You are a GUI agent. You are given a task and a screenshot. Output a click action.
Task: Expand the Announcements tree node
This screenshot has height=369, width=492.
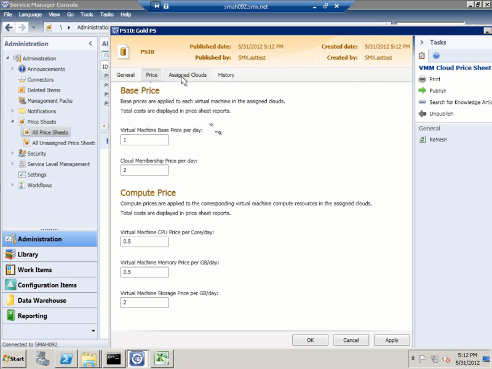tap(12, 69)
